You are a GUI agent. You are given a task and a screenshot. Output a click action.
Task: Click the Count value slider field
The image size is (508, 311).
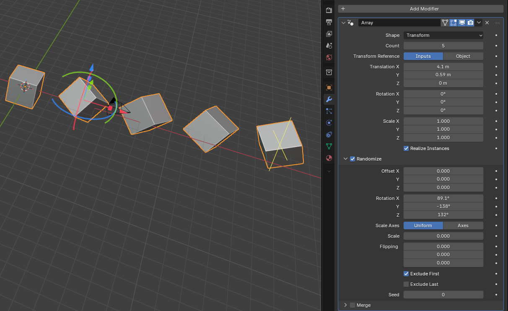443,46
